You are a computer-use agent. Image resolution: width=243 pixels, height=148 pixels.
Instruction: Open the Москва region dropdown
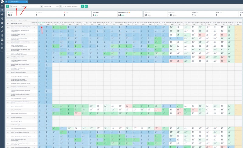pos(31,6)
